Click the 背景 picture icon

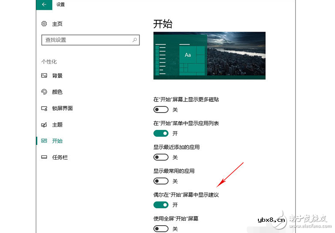(44, 76)
